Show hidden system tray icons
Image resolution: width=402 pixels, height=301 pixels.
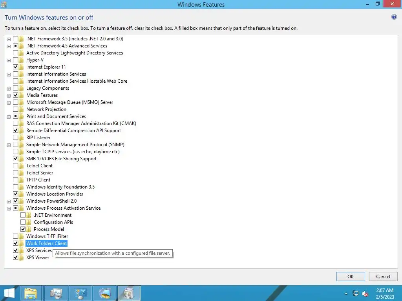click(346, 294)
